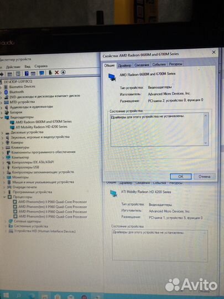
Task: Click Отмена in AMD Radeon properties dialog
Action: [x=205, y=177]
